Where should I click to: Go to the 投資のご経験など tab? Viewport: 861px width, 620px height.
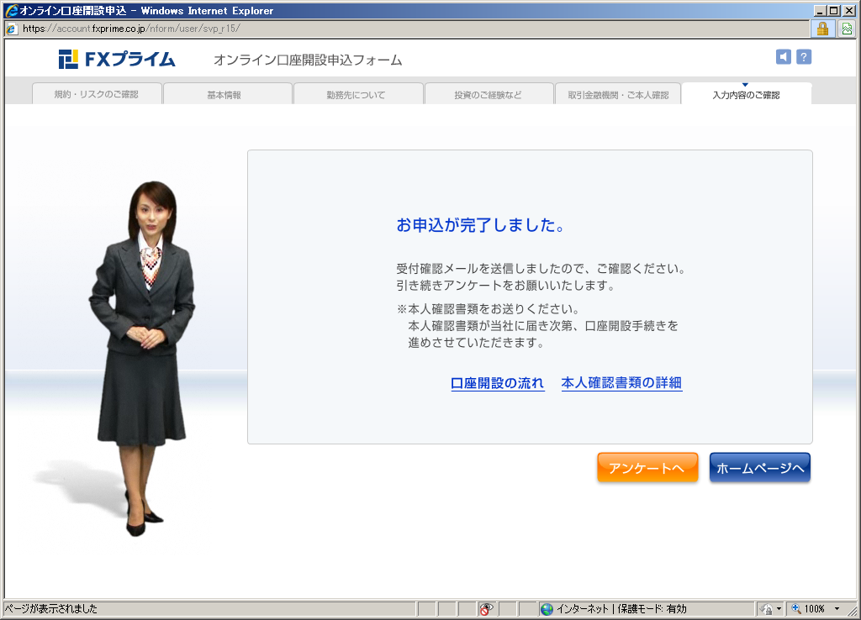pyautogui.click(x=488, y=95)
